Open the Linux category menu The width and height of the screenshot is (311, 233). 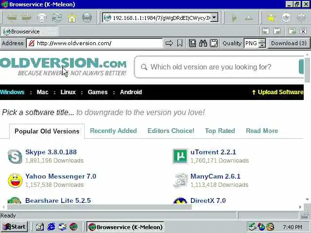point(68,92)
